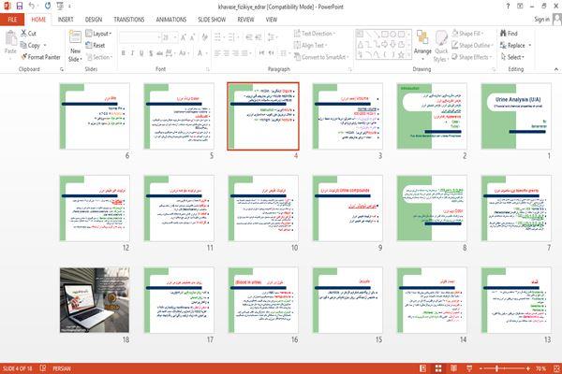Expand the Section dropdown

coord(99,57)
